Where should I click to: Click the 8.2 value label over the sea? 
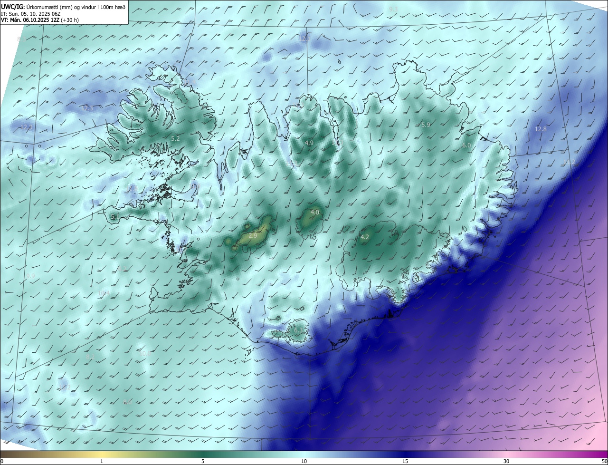pyautogui.click(x=90, y=357)
